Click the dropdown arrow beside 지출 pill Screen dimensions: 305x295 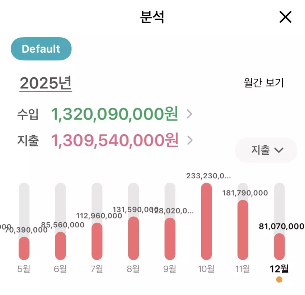click(279, 150)
